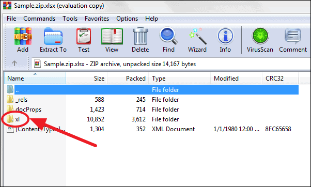Sort by the Name column header
Screen dimensions: 311x187
pyautogui.click(x=35, y=79)
